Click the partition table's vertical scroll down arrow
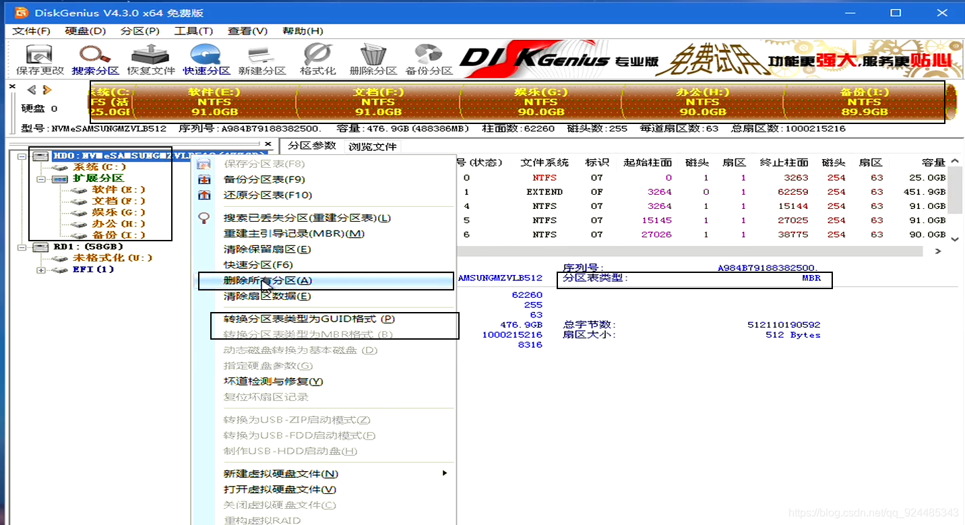The height and width of the screenshot is (525, 965). [954, 239]
